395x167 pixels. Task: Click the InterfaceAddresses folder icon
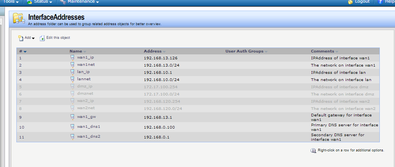(19, 19)
